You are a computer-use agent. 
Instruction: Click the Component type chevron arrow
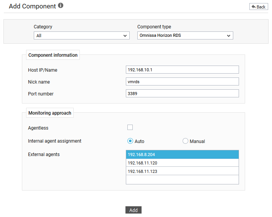pos(229,36)
